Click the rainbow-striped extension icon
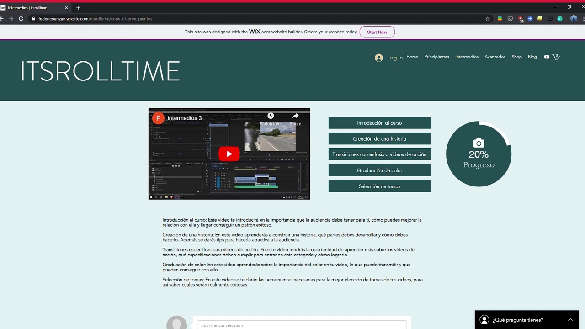Image resolution: width=585 pixels, height=329 pixels. (x=500, y=19)
